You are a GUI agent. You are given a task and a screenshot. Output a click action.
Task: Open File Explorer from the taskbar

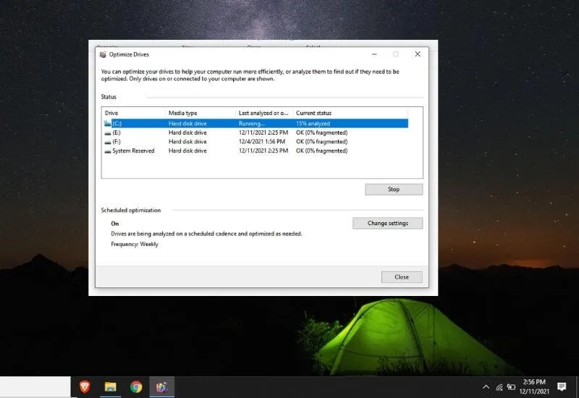(111, 387)
